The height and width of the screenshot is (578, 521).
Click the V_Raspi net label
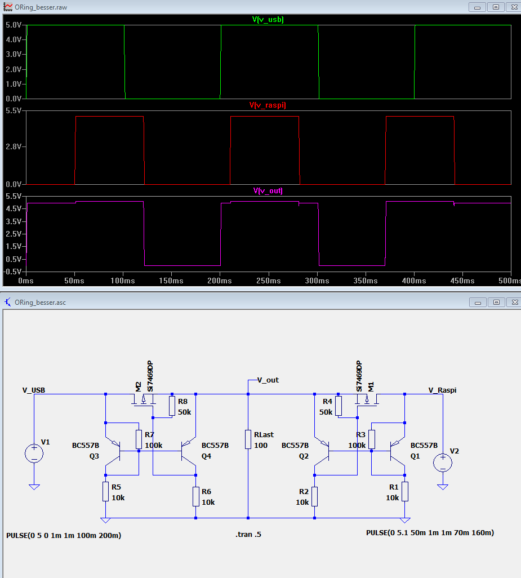442,390
